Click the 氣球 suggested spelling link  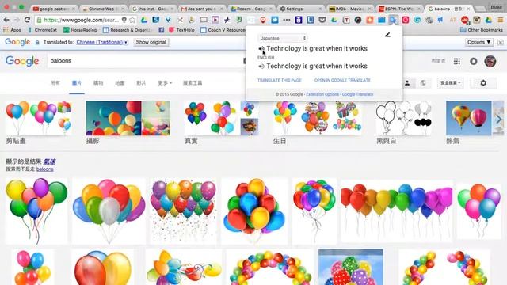[x=49, y=161]
